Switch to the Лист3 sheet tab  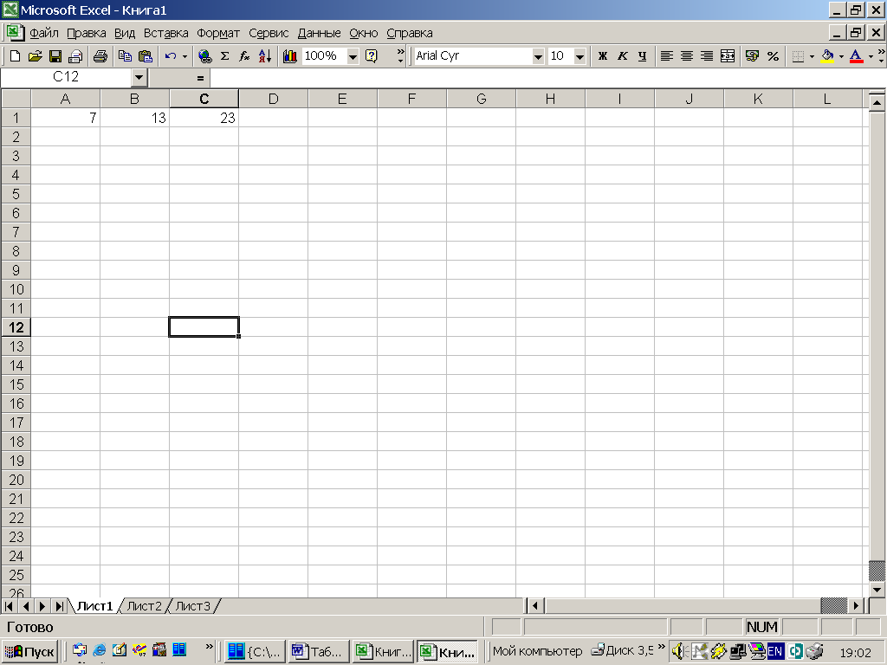[193, 606]
